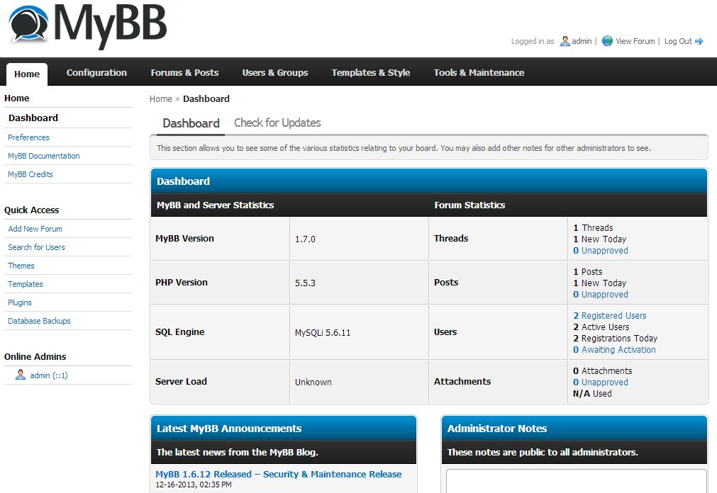
Task: Click Unapproved link in Attachments row
Action: tap(601, 382)
